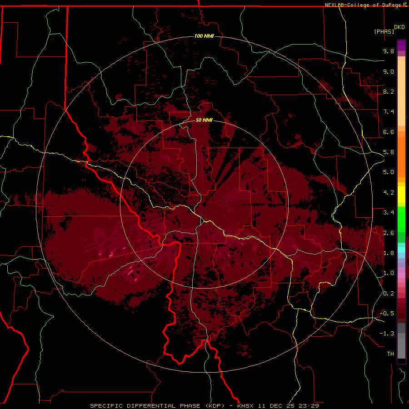
Task: Click the 2.6 legend value
Action: pyautogui.click(x=389, y=233)
